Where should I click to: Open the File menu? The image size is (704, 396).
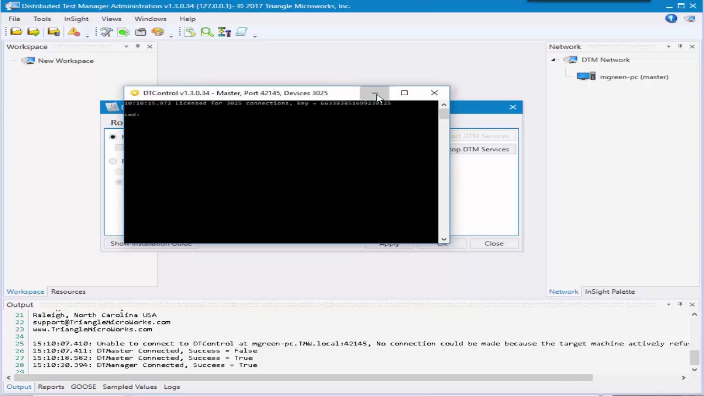coord(14,19)
